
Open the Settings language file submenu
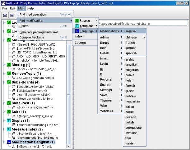(110, 90)
